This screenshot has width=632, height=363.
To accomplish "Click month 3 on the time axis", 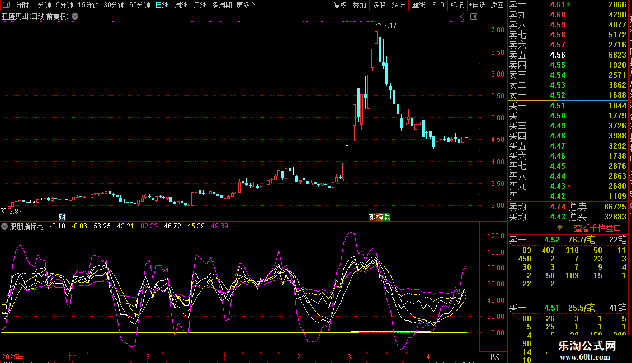I will click(350, 356).
